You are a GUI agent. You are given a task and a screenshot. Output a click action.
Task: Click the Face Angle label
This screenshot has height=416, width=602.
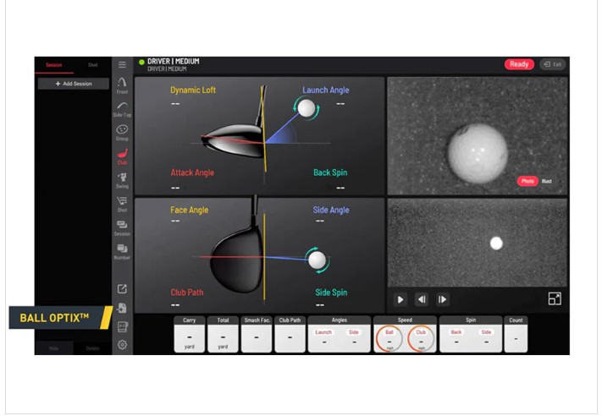pos(190,210)
